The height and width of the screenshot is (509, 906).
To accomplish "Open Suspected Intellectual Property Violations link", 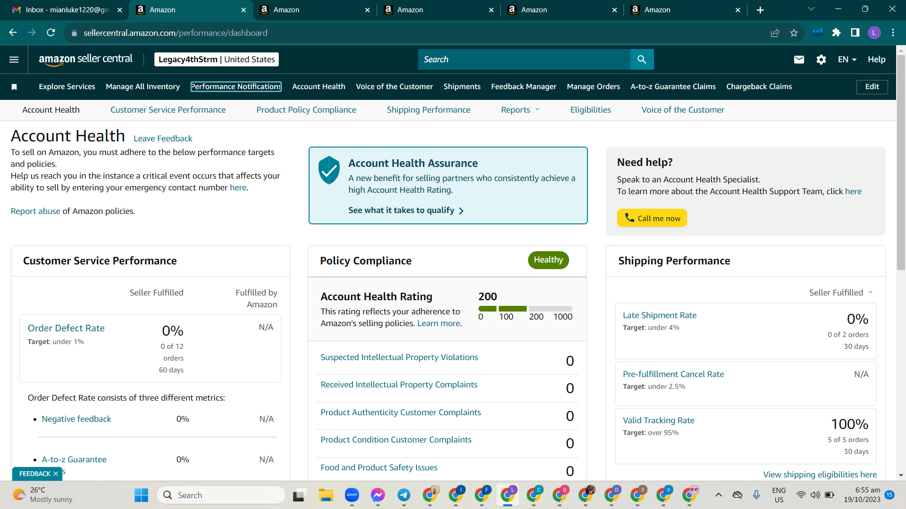I will pyautogui.click(x=399, y=357).
